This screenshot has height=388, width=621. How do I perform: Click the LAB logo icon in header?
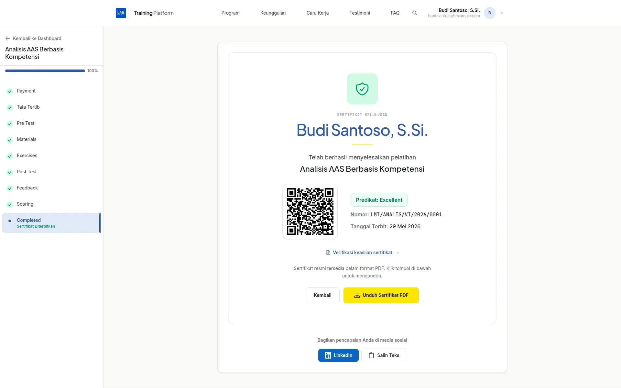tap(121, 13)
